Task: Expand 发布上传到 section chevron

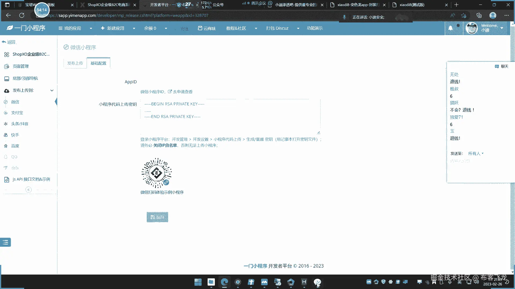Action: click(x=52, y=90)
